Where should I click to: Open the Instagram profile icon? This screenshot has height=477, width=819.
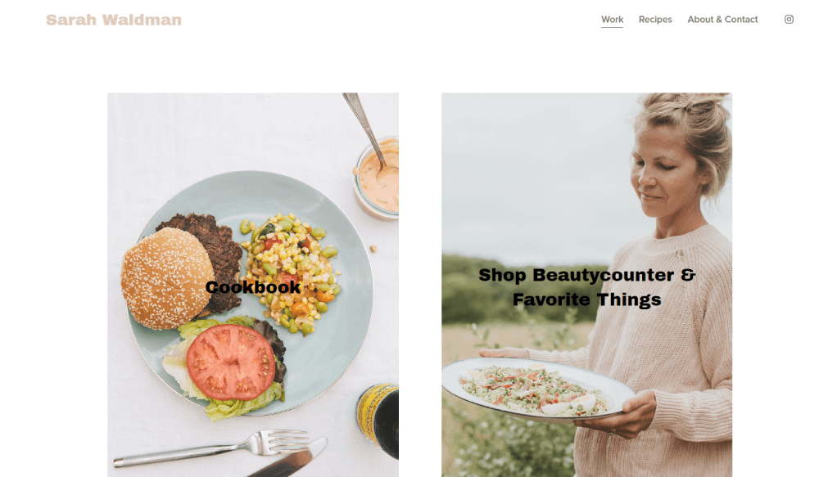[789, 20]
